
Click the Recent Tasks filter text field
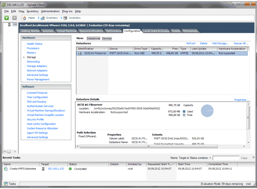point(226,158)
